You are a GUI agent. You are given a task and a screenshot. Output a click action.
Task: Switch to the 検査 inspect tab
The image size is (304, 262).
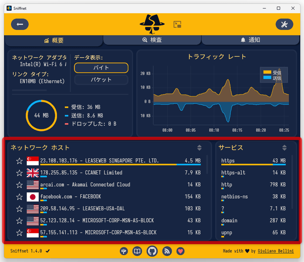point(152,40)
